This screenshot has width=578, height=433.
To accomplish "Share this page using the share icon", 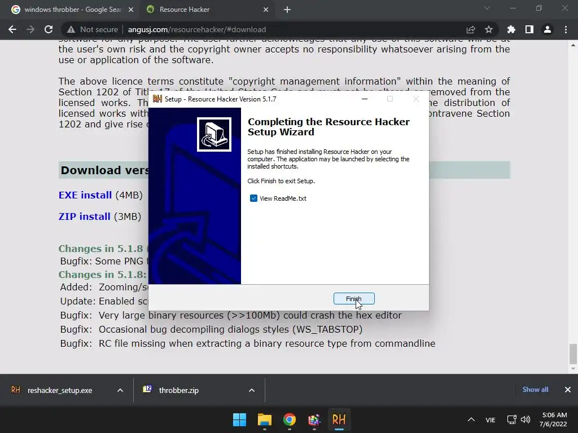I will point(471,29).
